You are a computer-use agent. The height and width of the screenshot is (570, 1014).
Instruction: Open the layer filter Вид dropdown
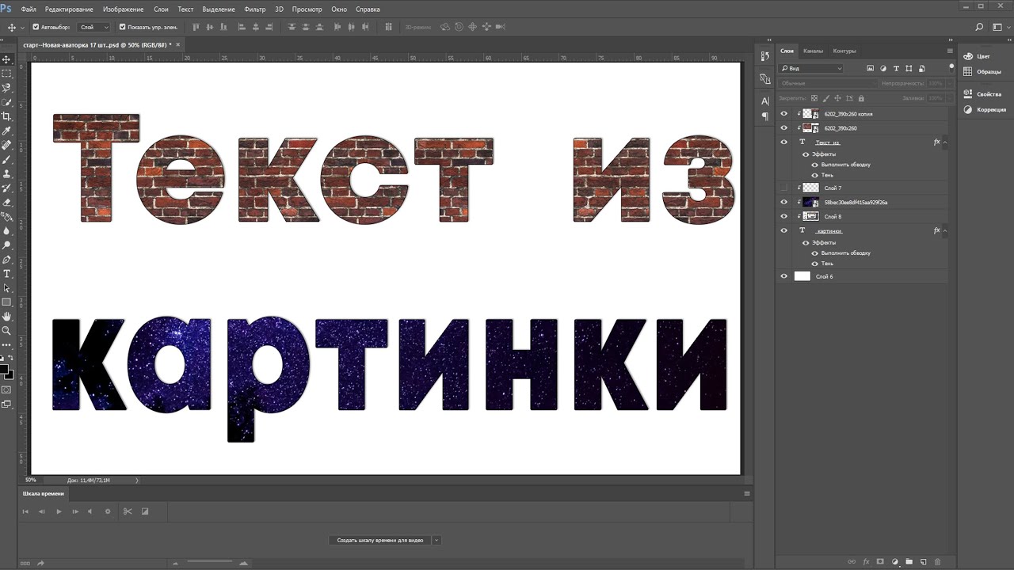[811, 69]
